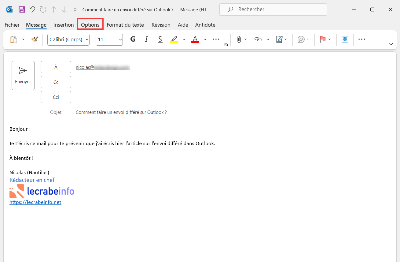Click the 'Bonjour !' line in body
The height and width of the screenshot is (262, 400).
point(20,129)
